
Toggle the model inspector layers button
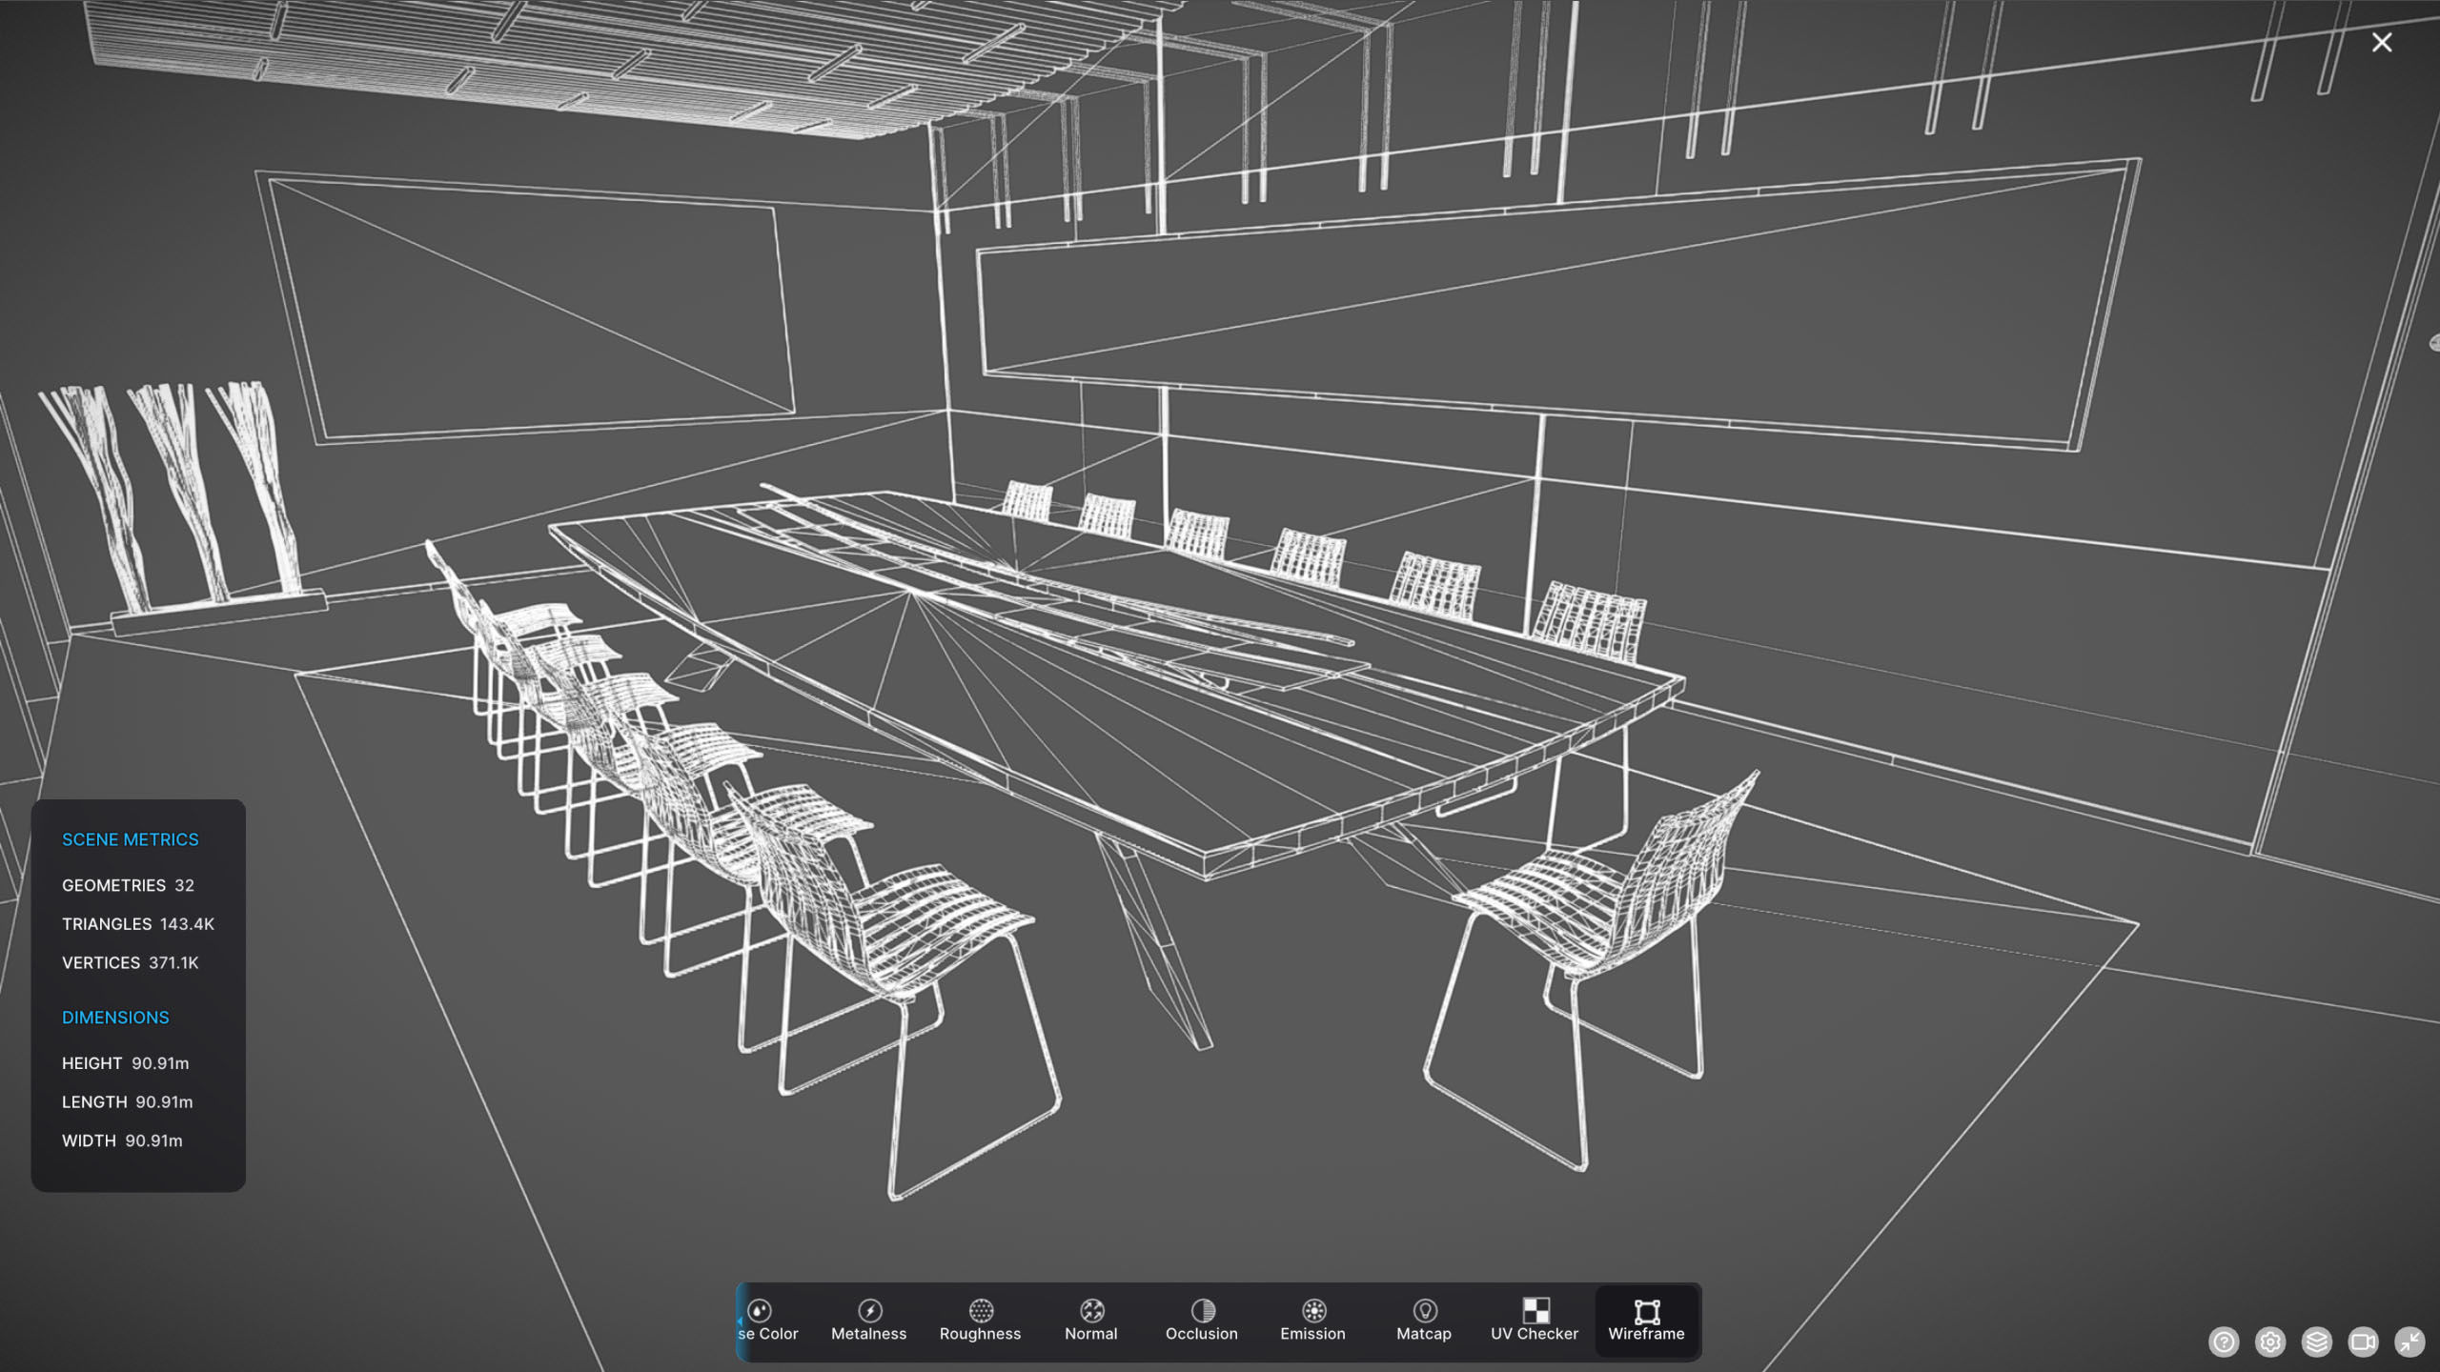(x=2317, y=1342)
